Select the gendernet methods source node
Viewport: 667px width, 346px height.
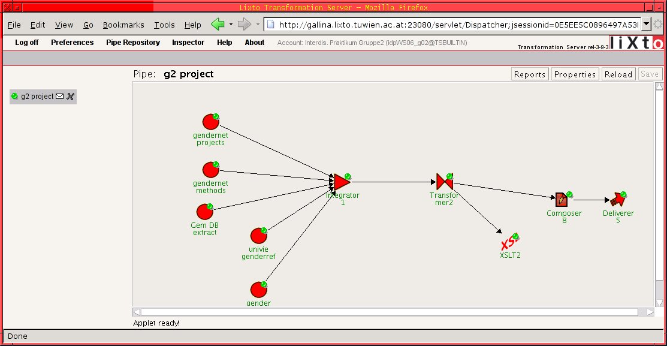click(210, 170)
